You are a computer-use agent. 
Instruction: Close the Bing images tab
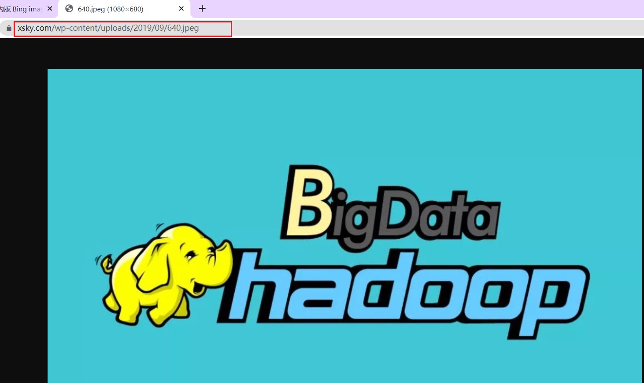(x=50, y=8)
